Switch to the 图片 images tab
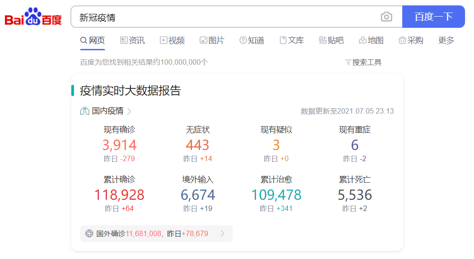Screen dimensions: 474x259 click(x=212, y=40)
